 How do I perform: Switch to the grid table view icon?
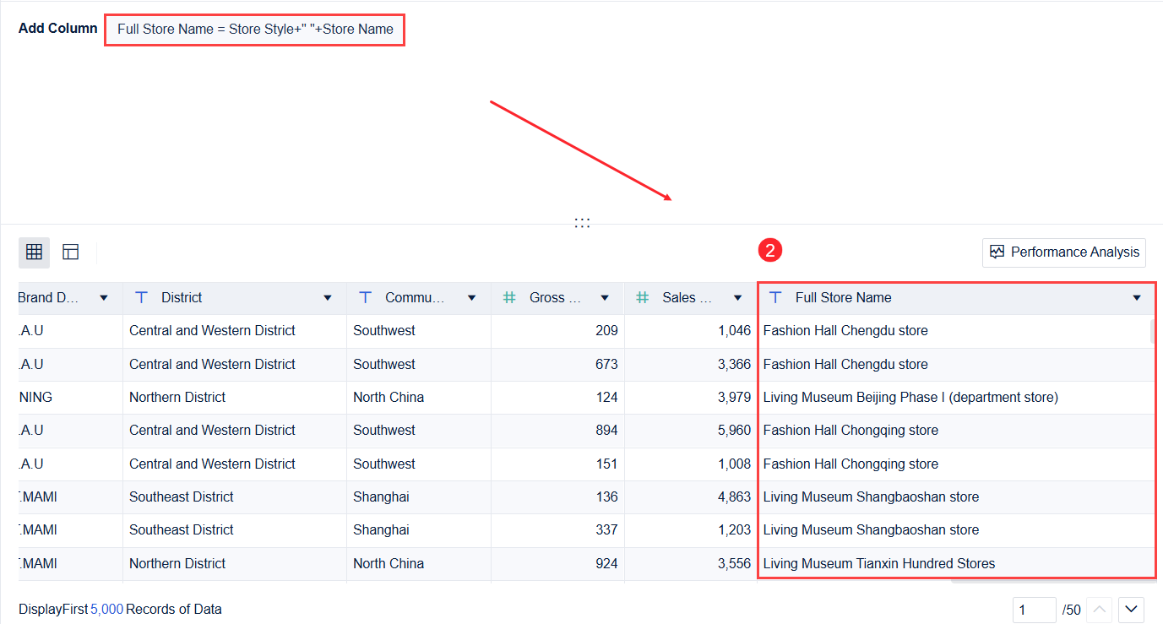click(x=34, y=252)
